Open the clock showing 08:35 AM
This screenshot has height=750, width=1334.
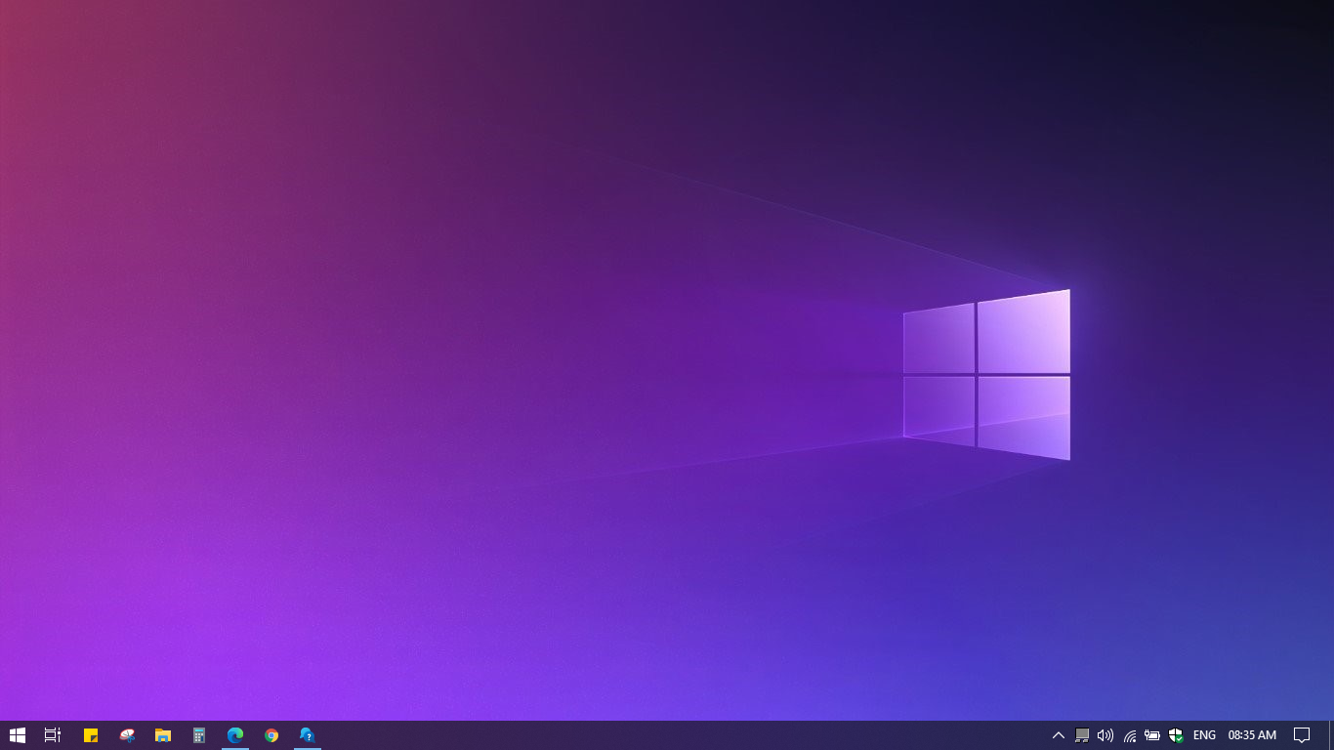click(x=1252, y=735)
